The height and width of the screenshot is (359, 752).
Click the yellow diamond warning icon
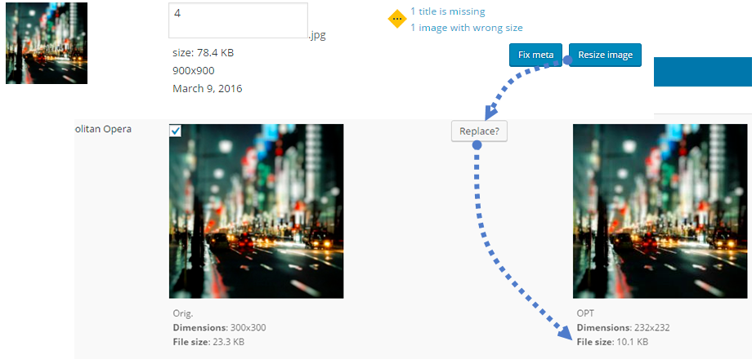[397, 19]
